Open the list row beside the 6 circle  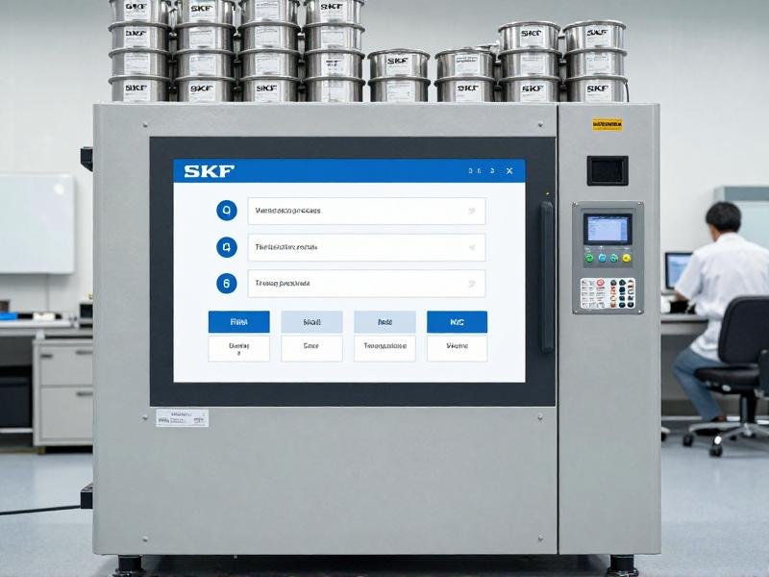pos(366,284)
